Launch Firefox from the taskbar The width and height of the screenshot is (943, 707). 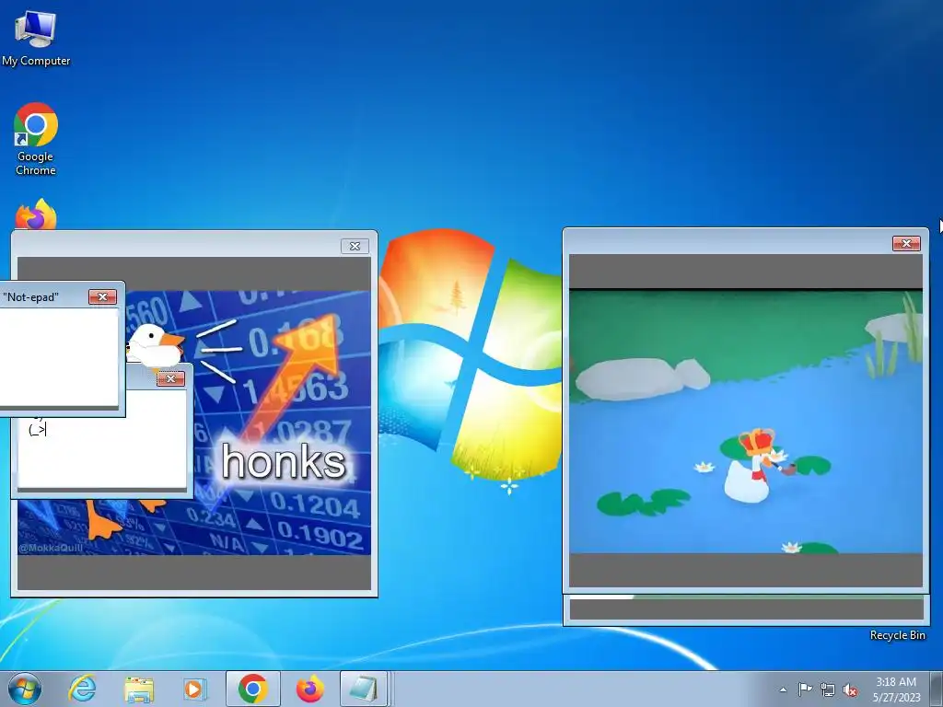click(309, 689)
